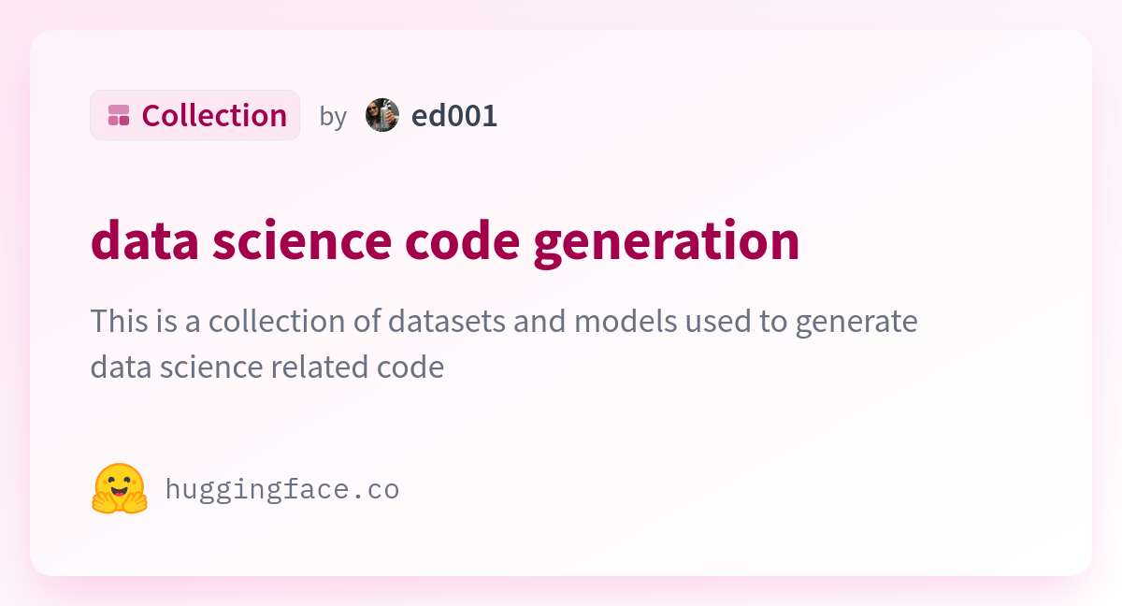Screen dimensions: 1122x606
Task: Open the ed001 username link
Action: (454, 116)
